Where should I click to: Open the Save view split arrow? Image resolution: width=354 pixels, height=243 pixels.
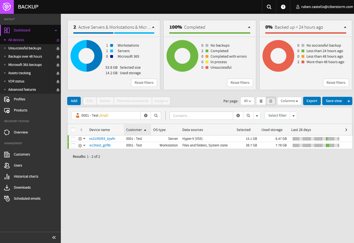click(349, 101)
